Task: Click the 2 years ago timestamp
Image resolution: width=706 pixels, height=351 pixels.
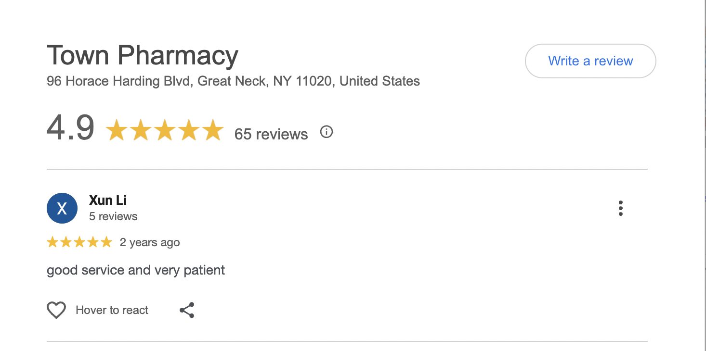Action: 150,242
